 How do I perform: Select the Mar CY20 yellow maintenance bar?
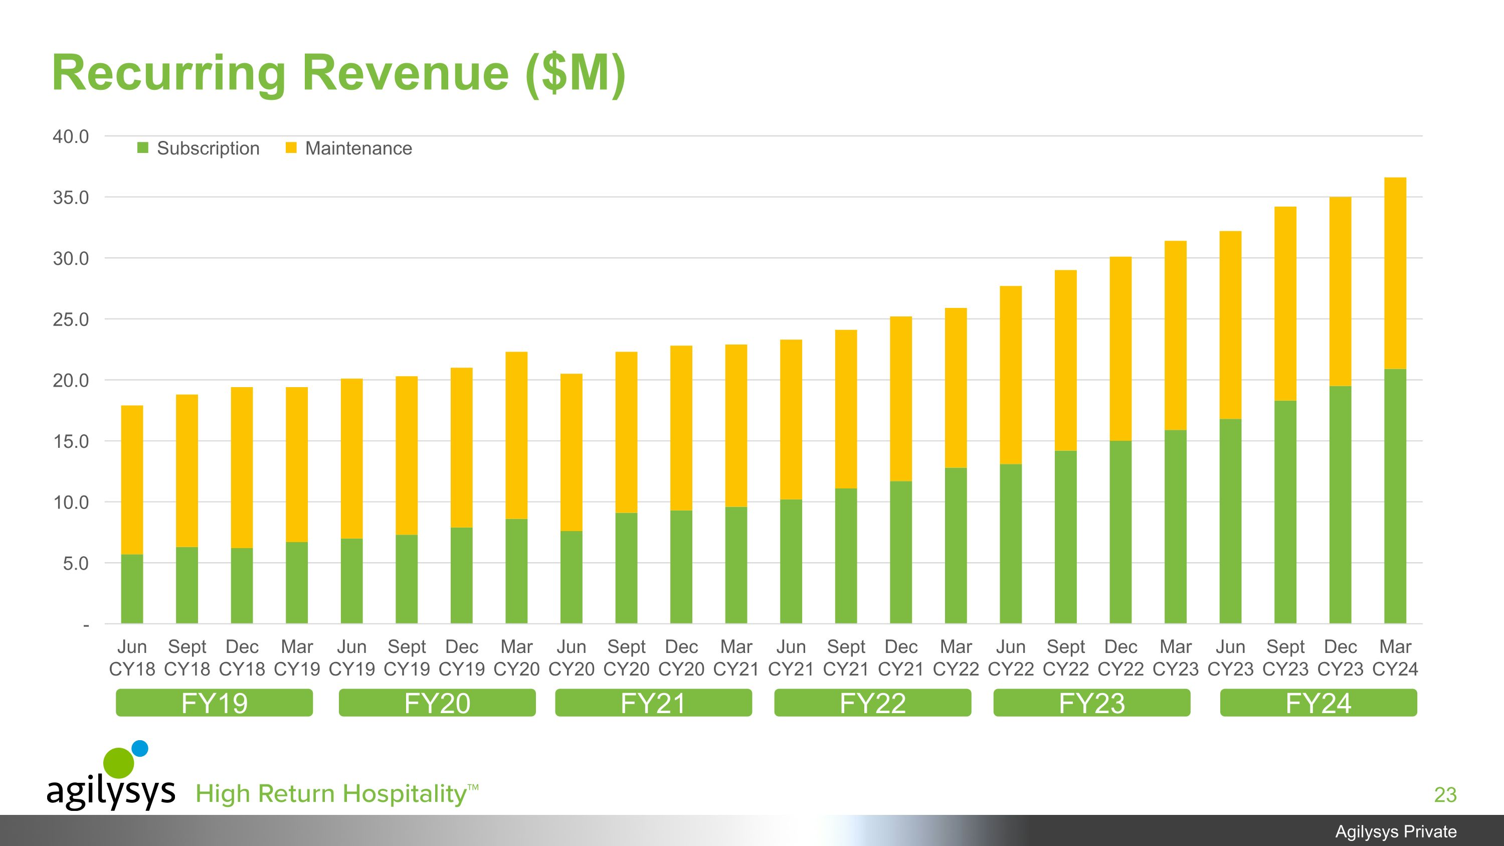517,436
